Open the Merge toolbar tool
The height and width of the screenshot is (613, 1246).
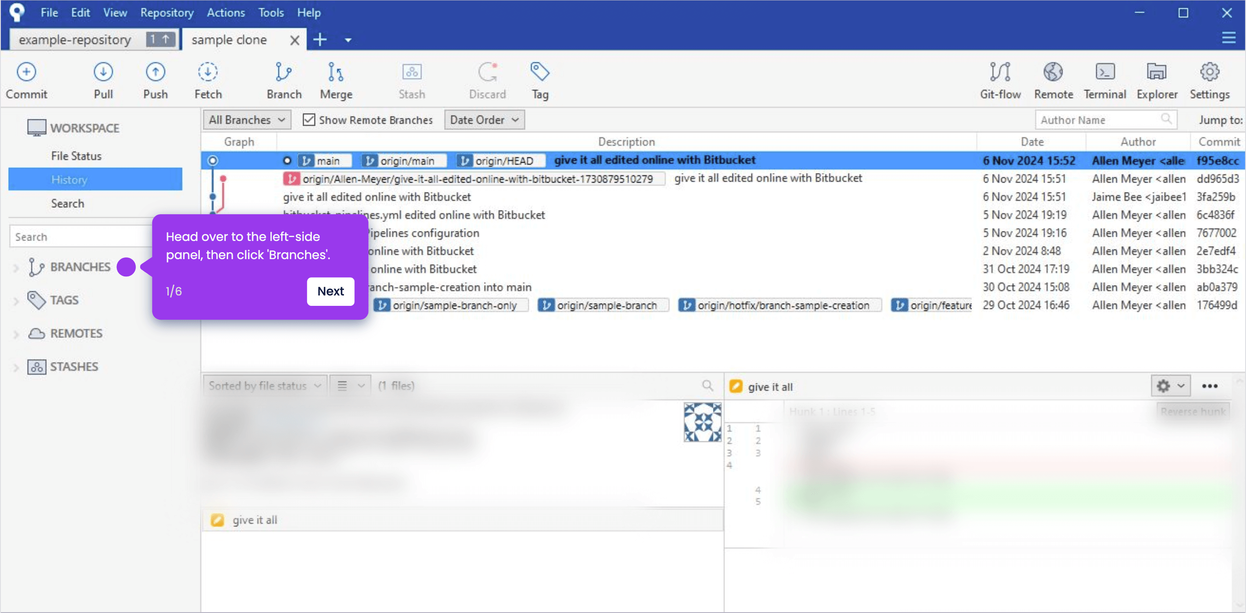coord(336,81)
